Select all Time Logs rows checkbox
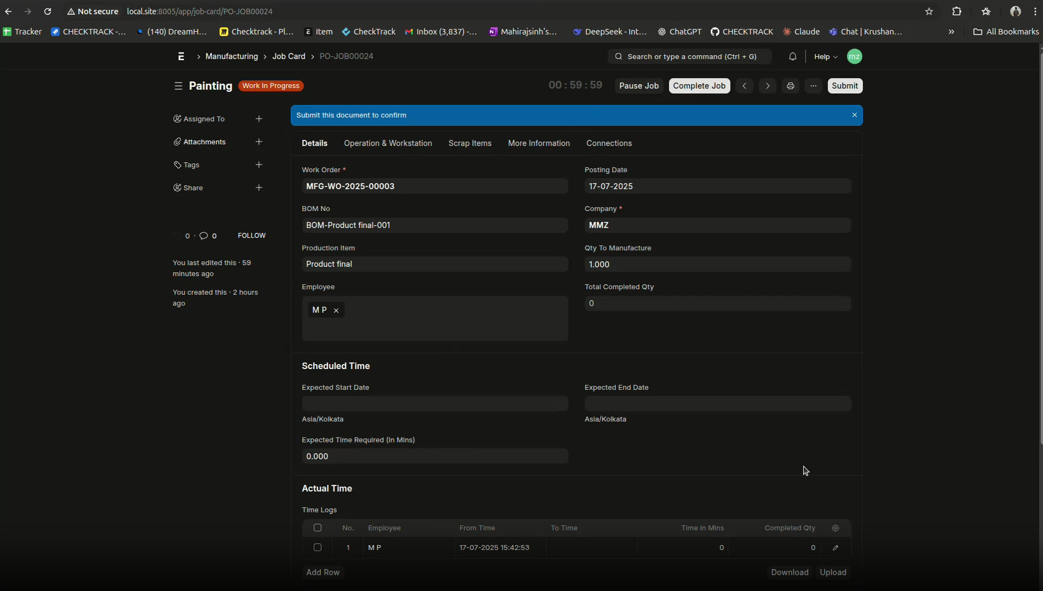This screenshot has width=1043, height=591. (x=318, y=528)
